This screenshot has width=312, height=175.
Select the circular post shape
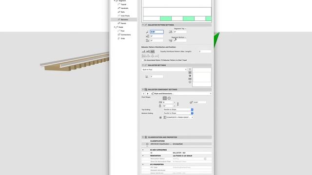[x=169, y=98]
